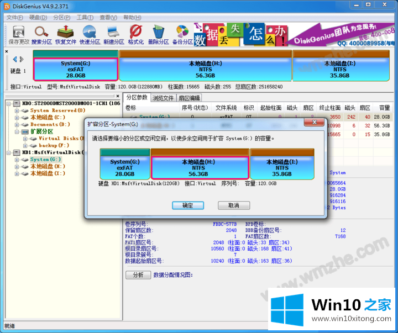The image size is (398, 333).
Task: Select 本地磁盘(H:) block in main disk map
Action: tap(205, 66)
